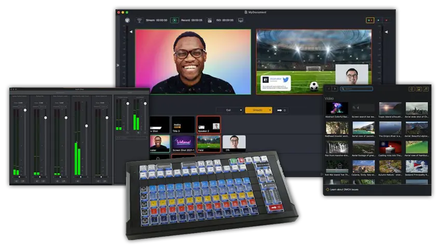Select the man in glasses shot on white

click(x=234, y=144)
